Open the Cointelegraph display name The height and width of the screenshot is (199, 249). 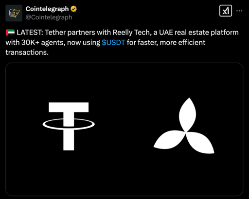click(x=47, y=9)
